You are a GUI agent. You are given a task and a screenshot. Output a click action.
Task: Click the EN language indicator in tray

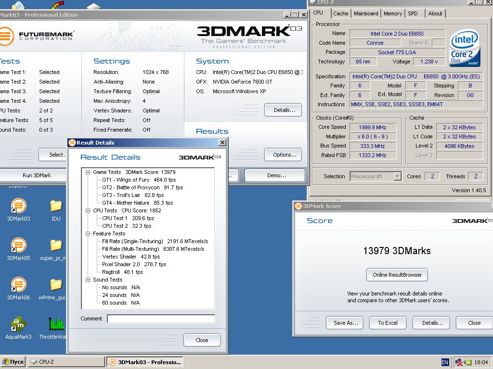tap(445, 362)
